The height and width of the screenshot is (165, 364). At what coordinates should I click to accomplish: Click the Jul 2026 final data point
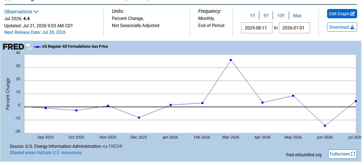[356, 101]
